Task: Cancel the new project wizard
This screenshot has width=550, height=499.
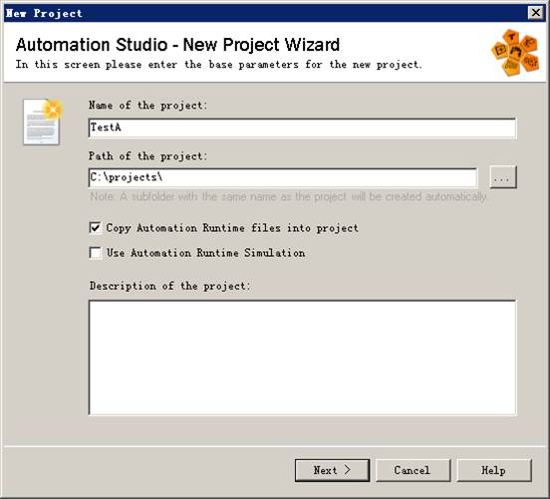Action: pos(412,470)
